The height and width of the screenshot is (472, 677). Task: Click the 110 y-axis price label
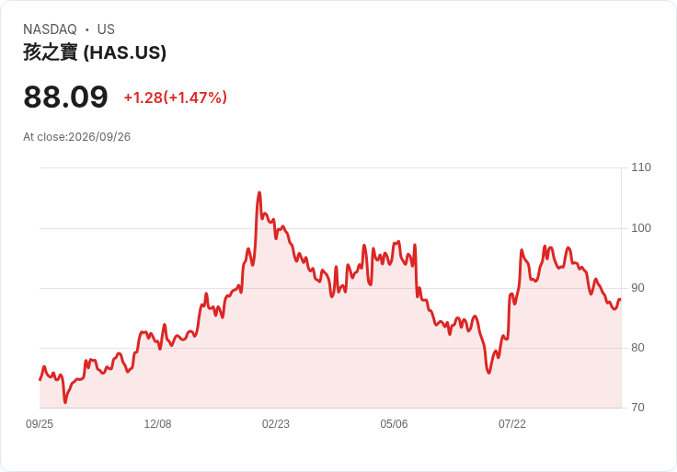[x=641, y=167]
